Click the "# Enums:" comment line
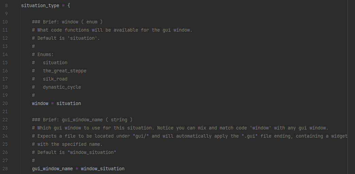The width and height of the screenshot is (355, 174). coord(43,55)
